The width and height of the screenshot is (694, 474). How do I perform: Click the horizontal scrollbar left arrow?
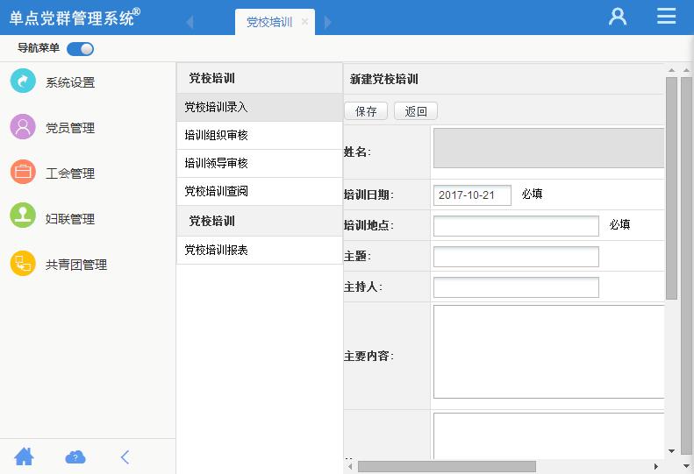pyautogui.click(x=350, y=466)
